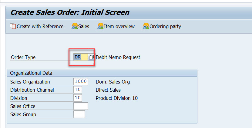Focus the Order Type field containing DR

[80, 57]
